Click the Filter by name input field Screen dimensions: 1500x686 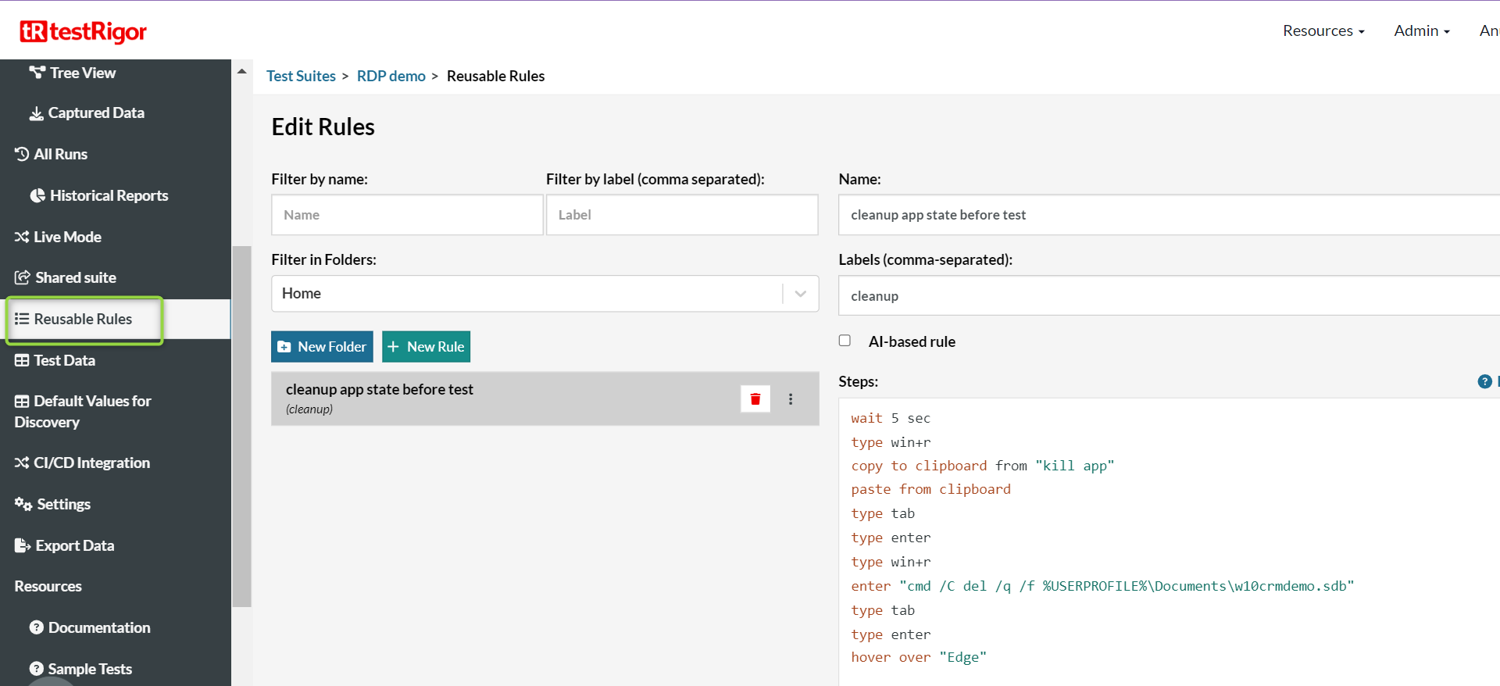(x=407, y=215)
